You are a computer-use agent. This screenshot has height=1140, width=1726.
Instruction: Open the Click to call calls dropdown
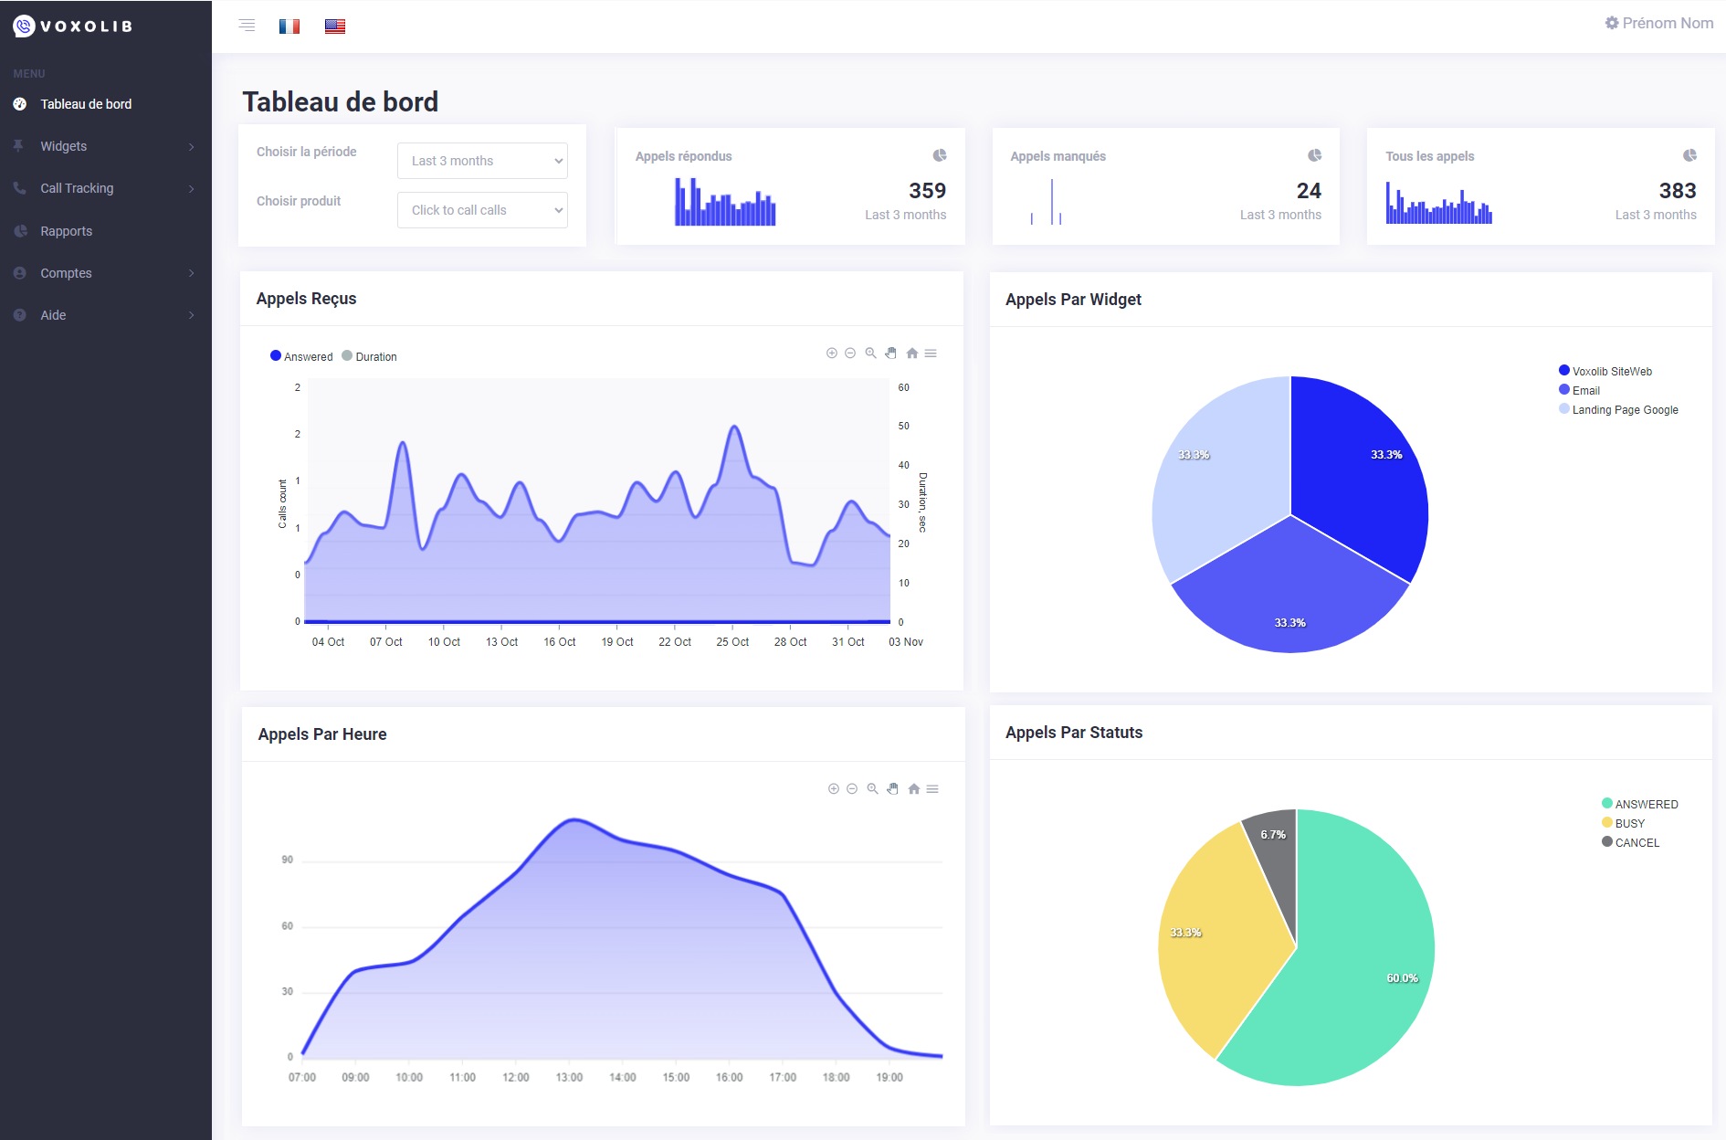click(x=482, y=210)
